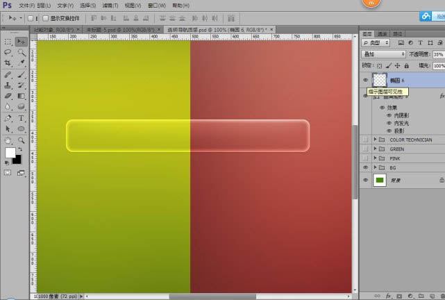Open the layer blend mode dropdown
445x300 pixels.
383,54
